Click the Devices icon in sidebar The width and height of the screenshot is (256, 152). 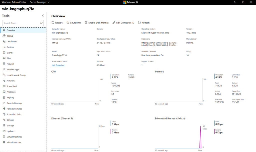tap(4, 47)
